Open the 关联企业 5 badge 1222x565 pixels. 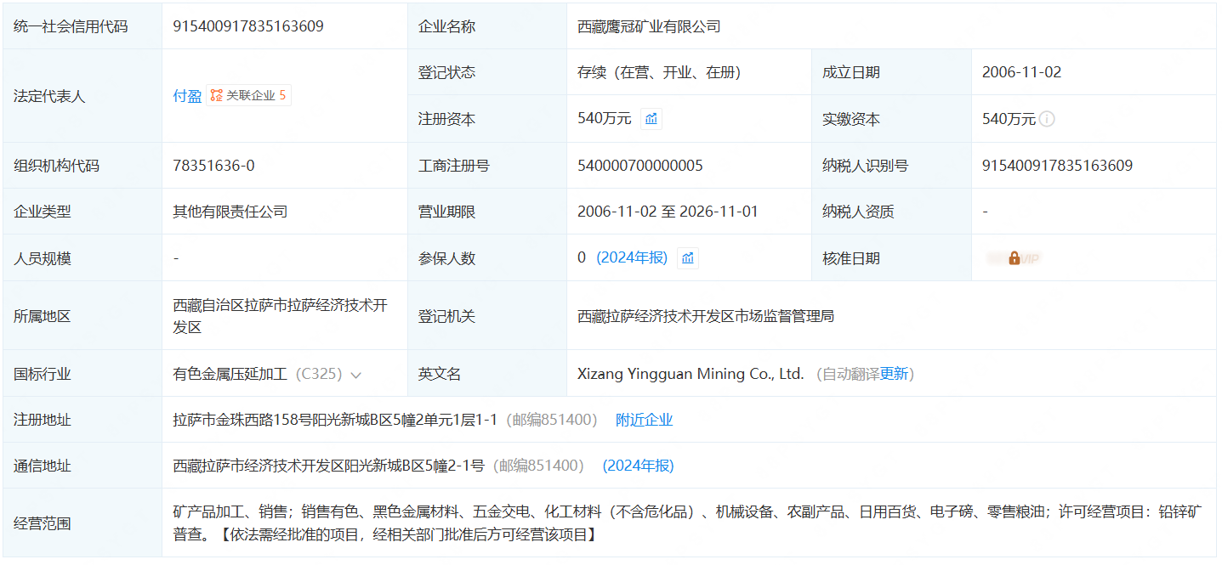coord(248,96)
